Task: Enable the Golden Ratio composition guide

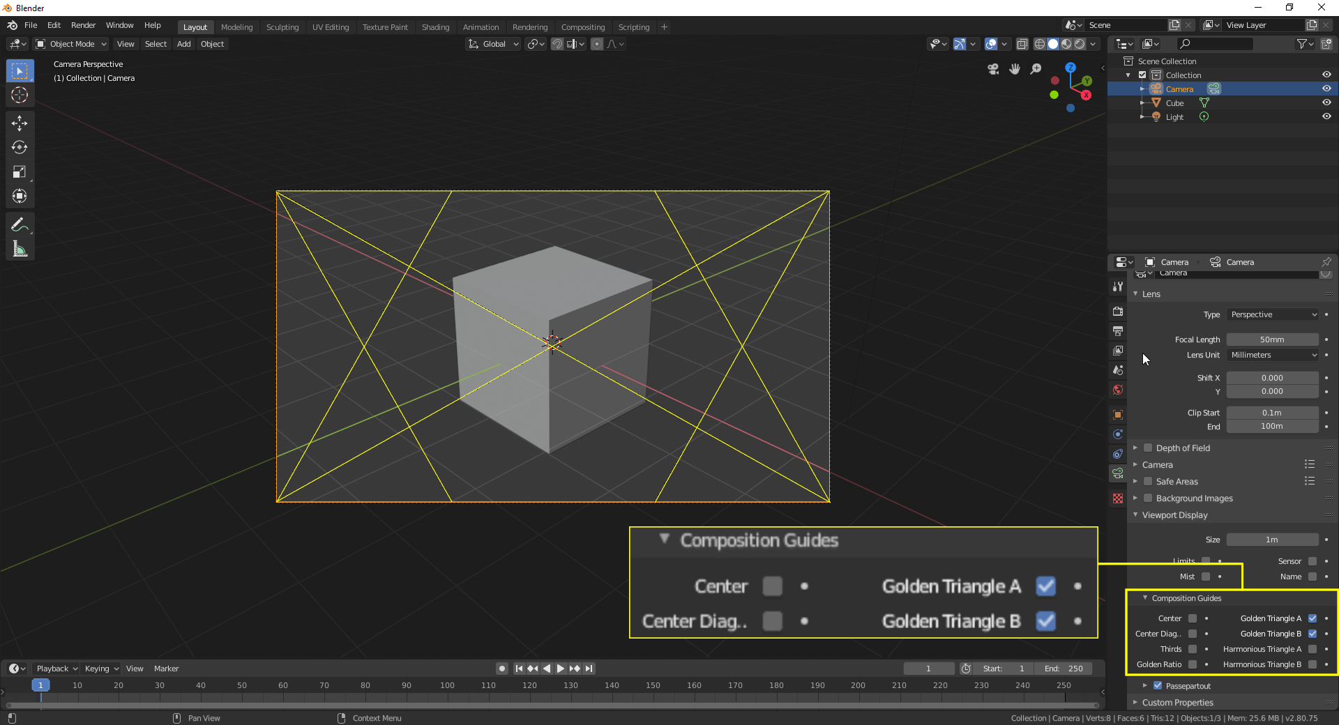Action: click(1193, 664)
